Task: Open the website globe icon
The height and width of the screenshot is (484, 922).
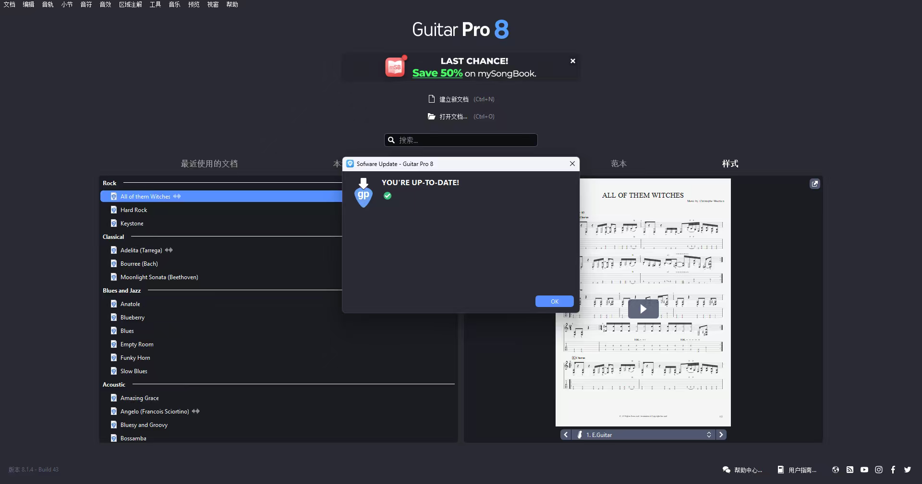Action: tap(836, 470)
